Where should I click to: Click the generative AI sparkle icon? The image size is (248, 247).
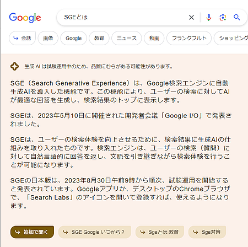14,66
